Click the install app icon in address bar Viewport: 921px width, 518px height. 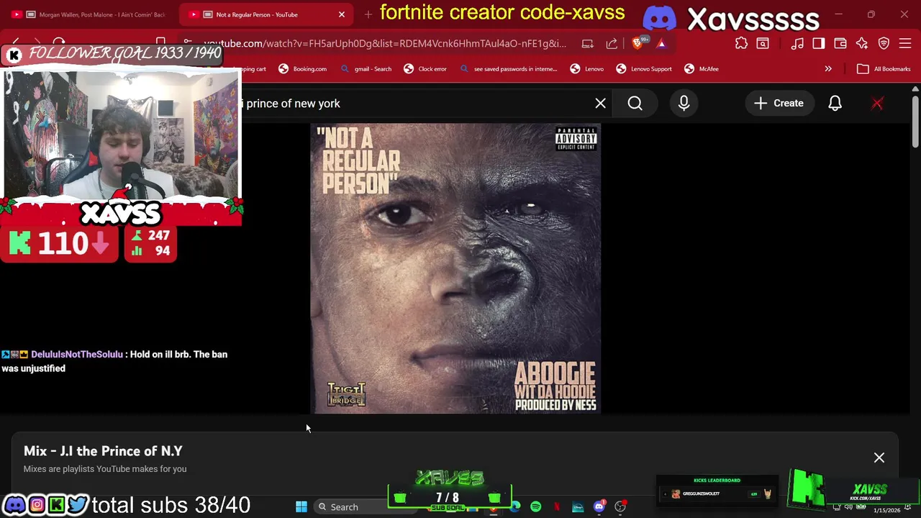[x=588, y=44]
